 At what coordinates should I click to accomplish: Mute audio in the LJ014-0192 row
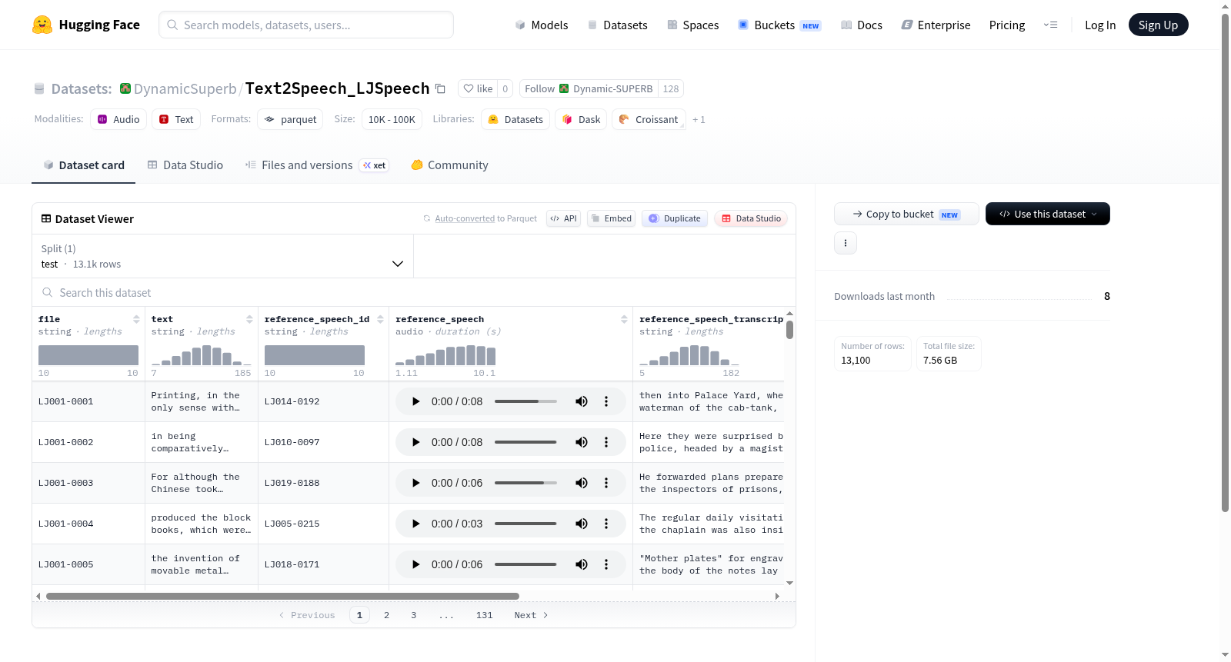click(x=582, y=401)
